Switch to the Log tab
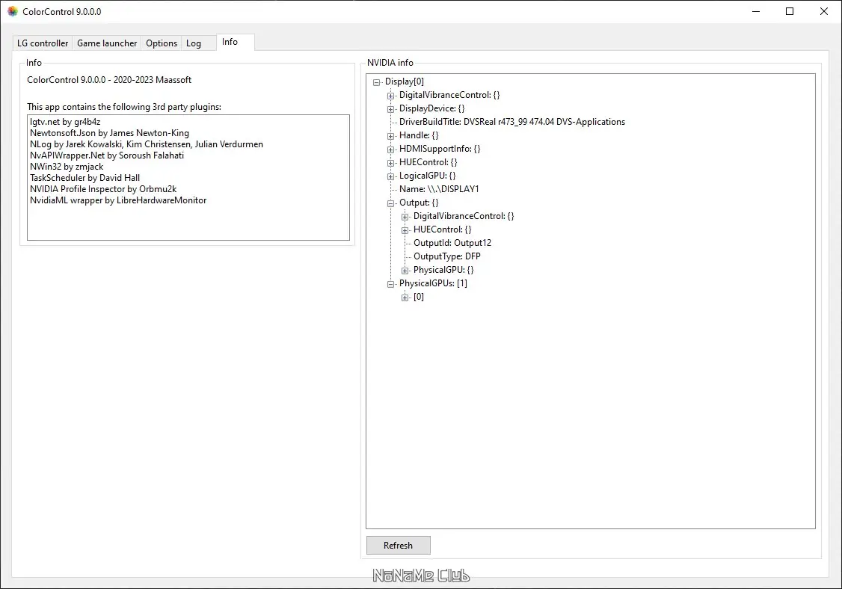The width and height of the screenshot is (842, 589). click(x=194, y=43)
